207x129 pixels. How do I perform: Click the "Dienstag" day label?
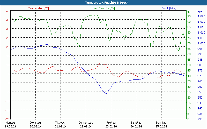(x=35, y=123)
